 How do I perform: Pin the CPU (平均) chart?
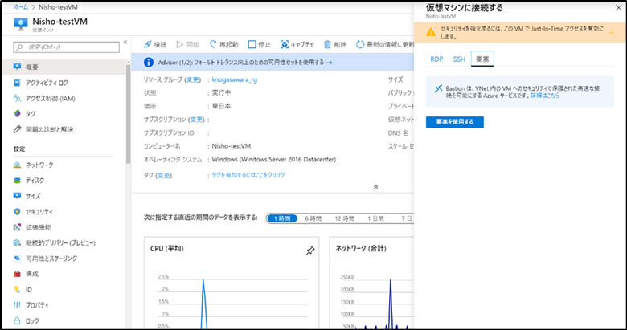pyautogui.click(x=310, y=251)
